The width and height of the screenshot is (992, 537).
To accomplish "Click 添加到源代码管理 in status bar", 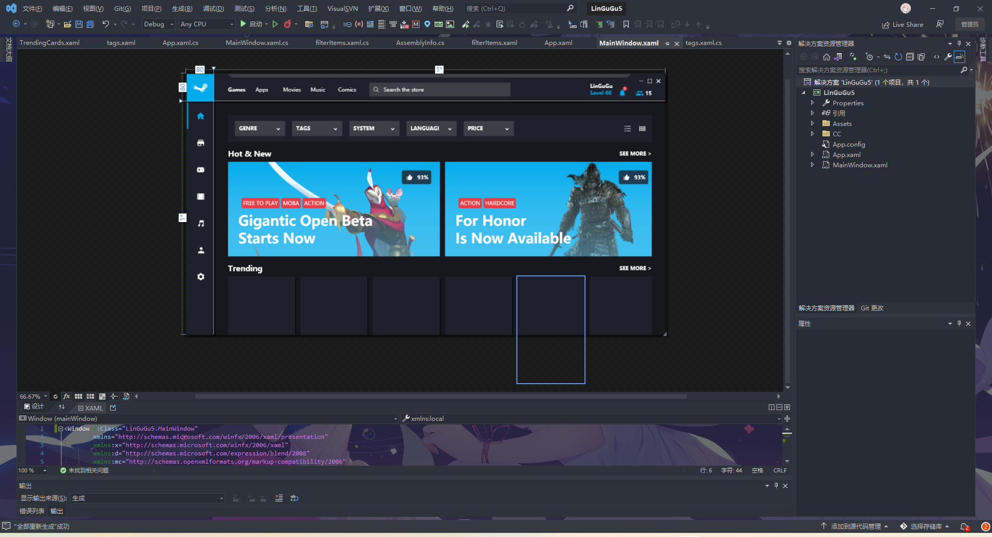I will (x=854, y=527).
